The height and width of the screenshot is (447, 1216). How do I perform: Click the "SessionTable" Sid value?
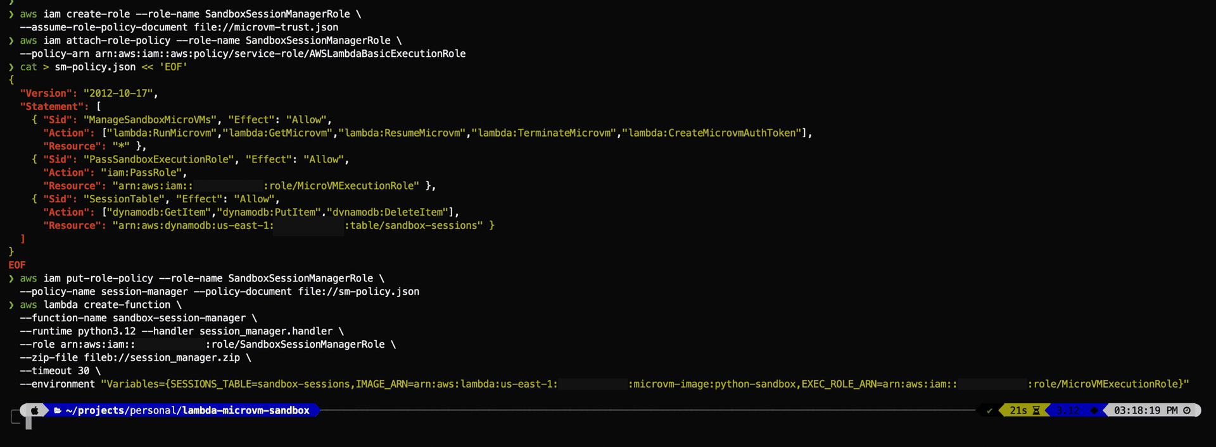124,199
